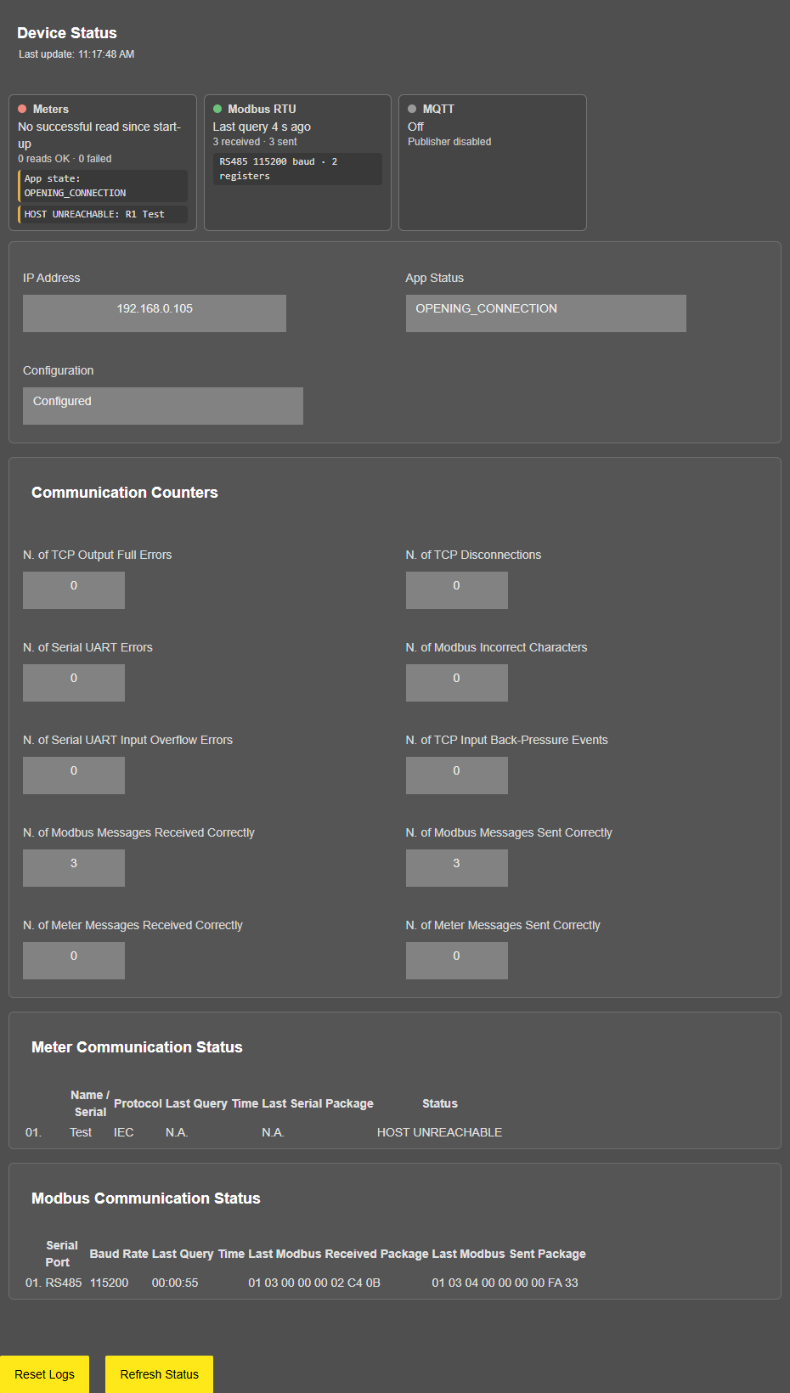Click 'Last Modbus Sent Package' column header
Screen dimensions: 790x1393
pos(509,1254)
